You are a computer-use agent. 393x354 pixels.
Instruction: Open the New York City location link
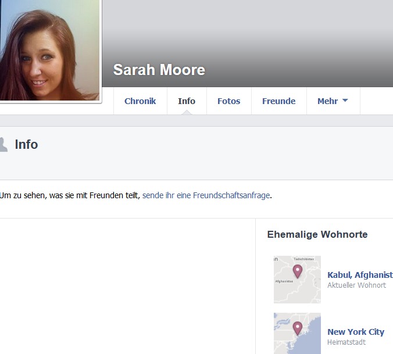356,332
